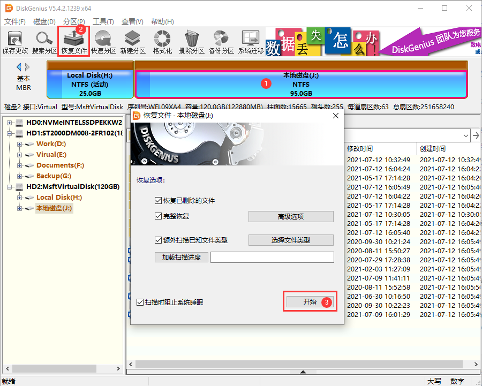Go to the next disk arrow
Viewport: 482px width, 386px height.
27,67
